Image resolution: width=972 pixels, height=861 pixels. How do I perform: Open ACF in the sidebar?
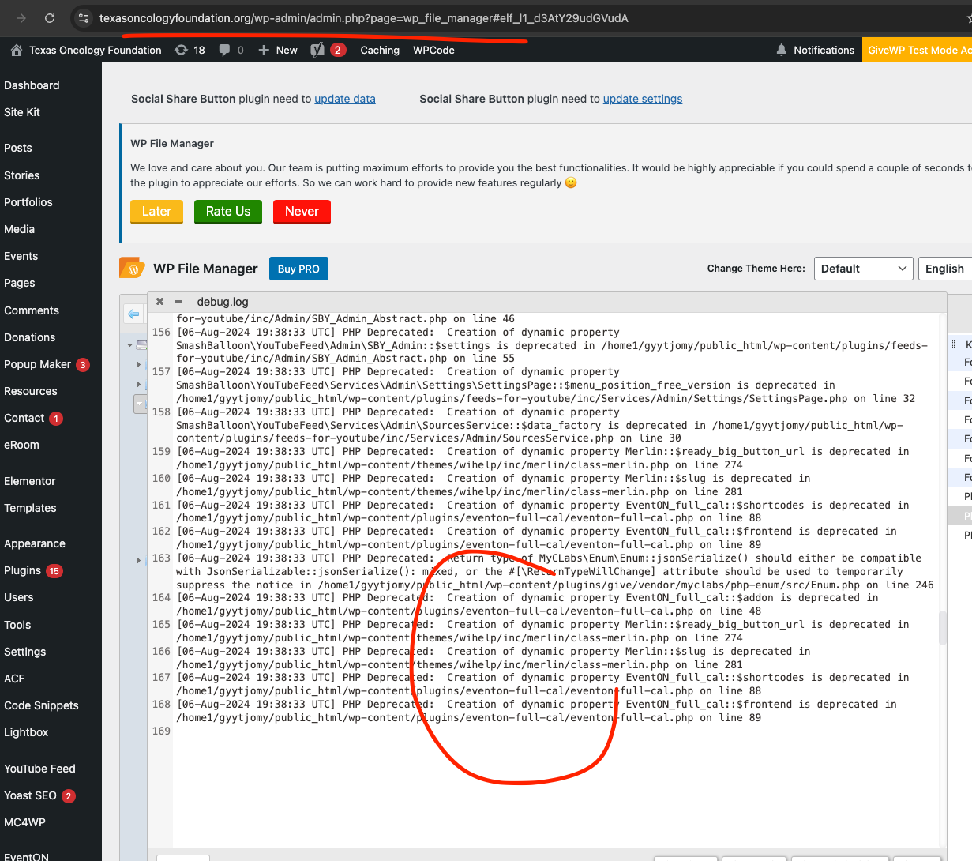tap(14, 679)
